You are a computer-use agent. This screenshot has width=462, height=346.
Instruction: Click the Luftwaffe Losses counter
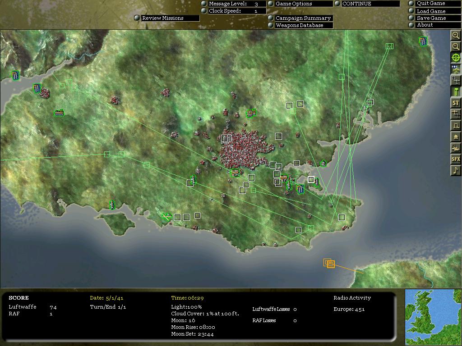[x=275, y=309]
